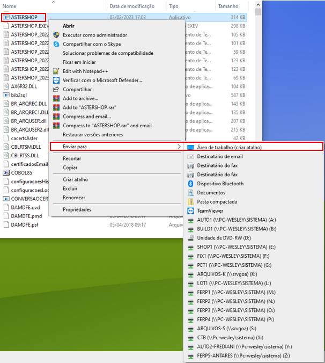Choose Excluir from the menu

70,188
